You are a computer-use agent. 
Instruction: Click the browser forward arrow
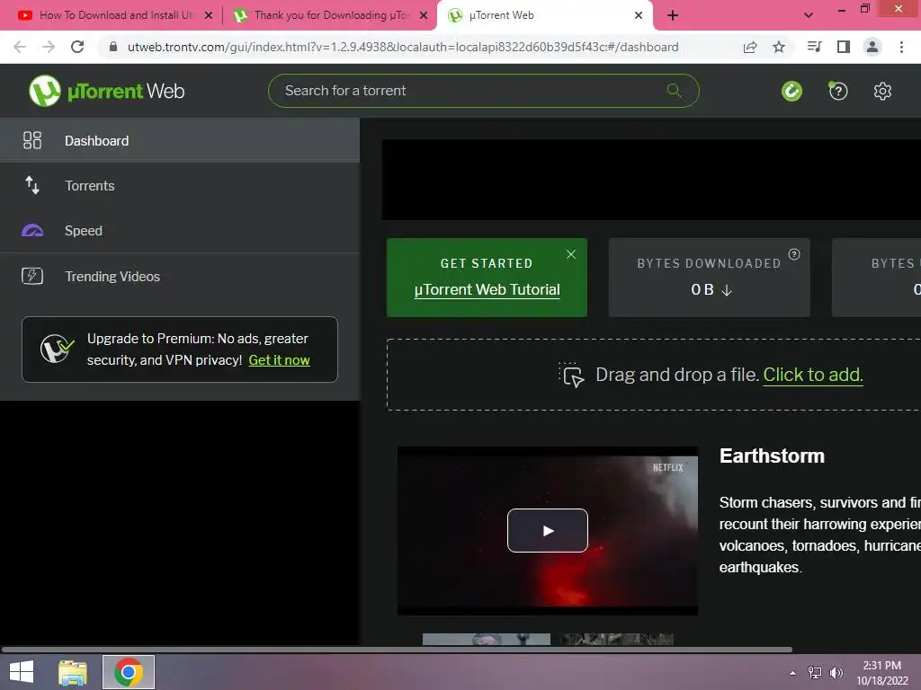tap(49, 47)
